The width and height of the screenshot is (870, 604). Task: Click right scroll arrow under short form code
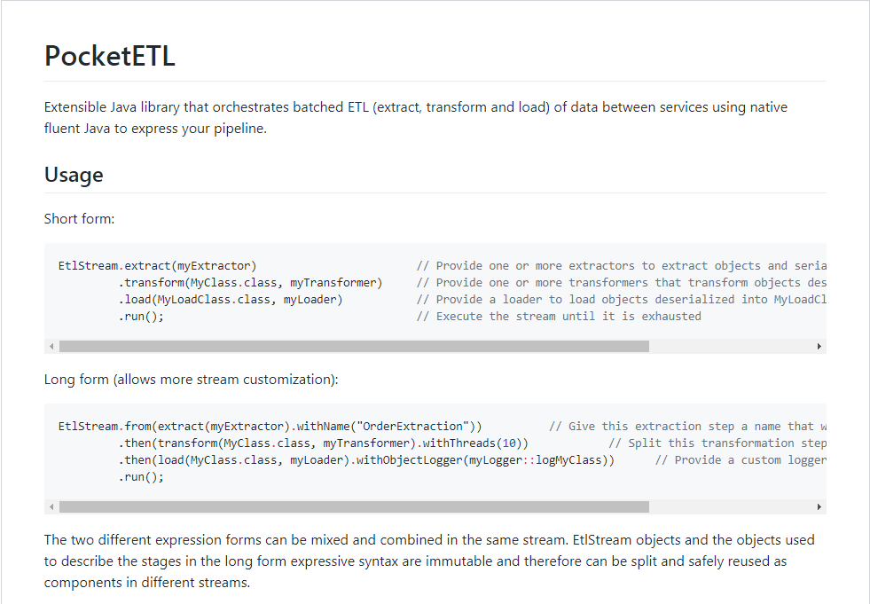point(819,347)
